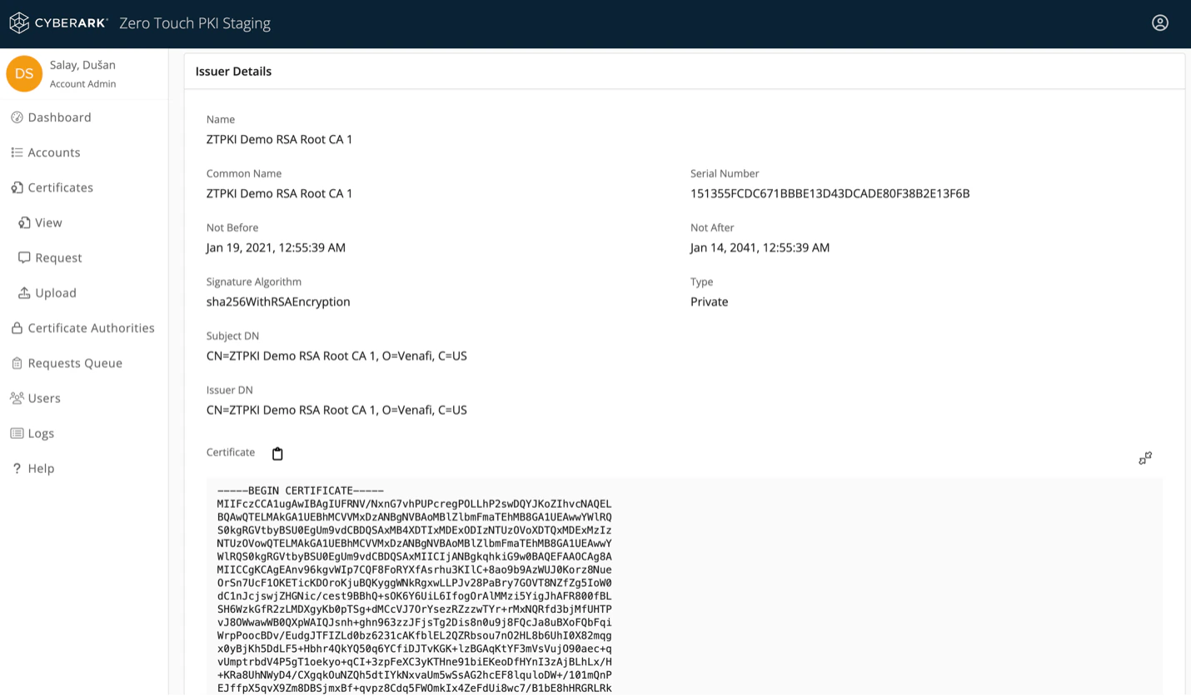Click the CyberArk logo
1191x697 pixels.
coord(58,22)
